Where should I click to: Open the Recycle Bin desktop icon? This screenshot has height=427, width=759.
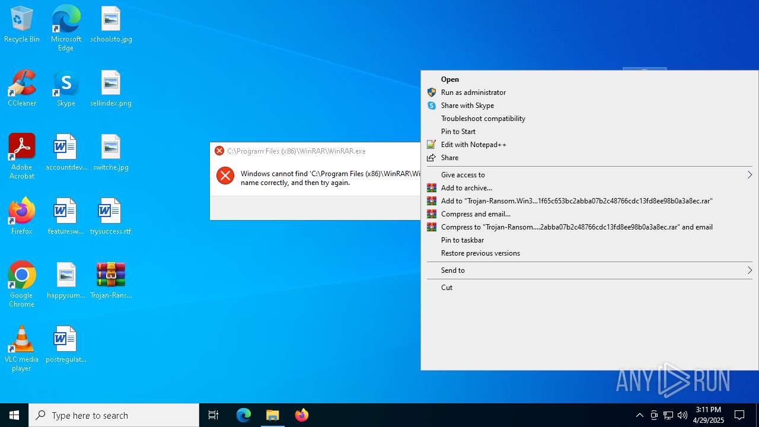coord(22,25)
